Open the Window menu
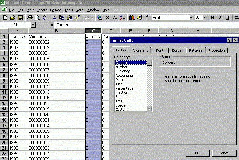This screenshot has height=160, width=239. 93,10
